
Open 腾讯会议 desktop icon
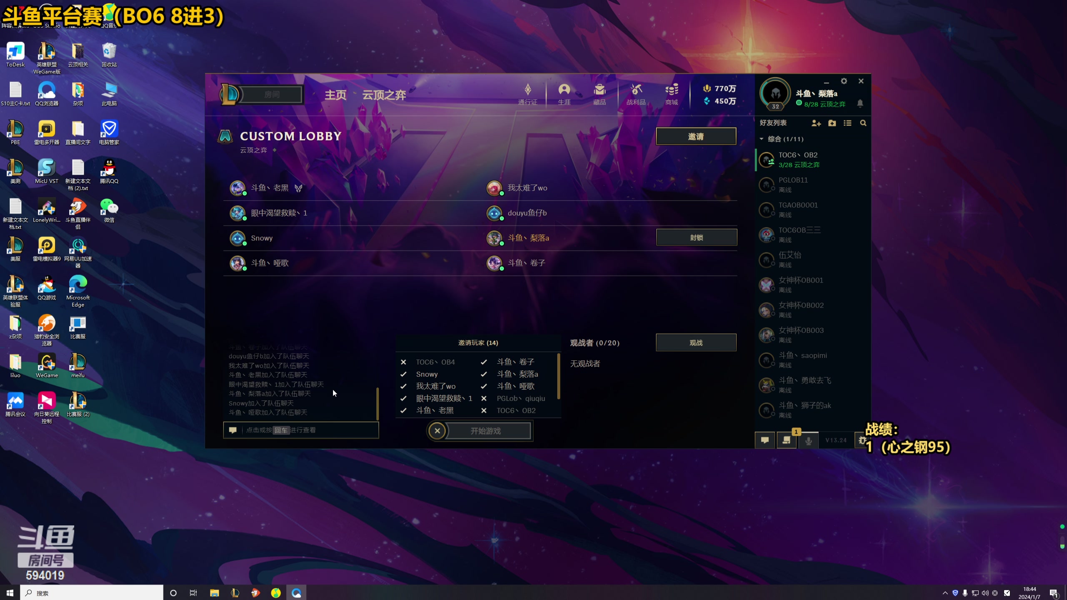point(15,404)
